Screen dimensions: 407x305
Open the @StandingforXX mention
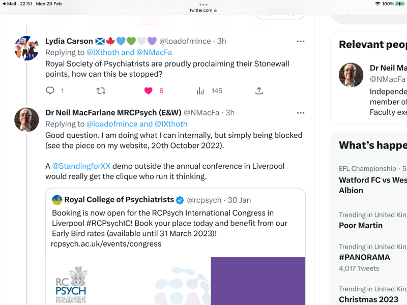(x=81, y=166)
